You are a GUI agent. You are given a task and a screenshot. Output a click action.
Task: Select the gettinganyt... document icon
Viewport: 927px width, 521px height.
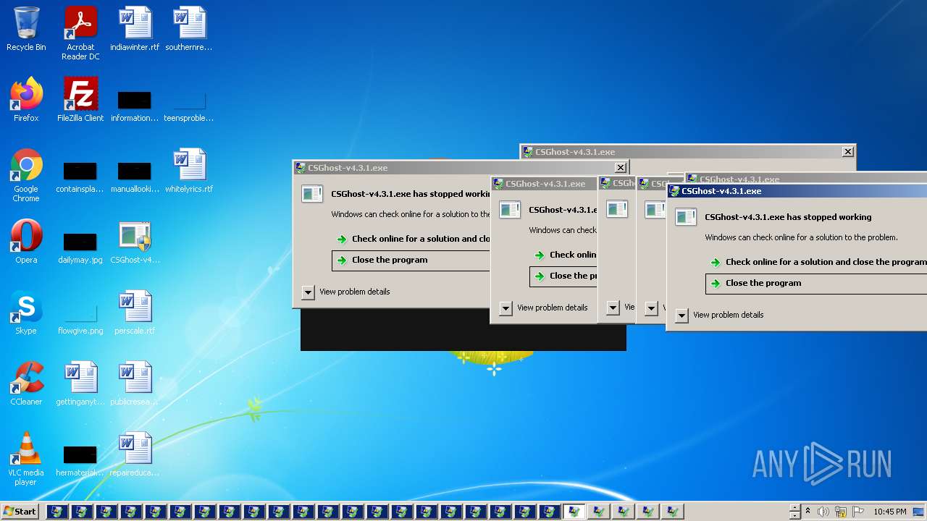[x=80, y=384]
